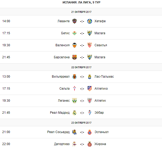Click the Валенсия–Севилья score placeholder
This screenshot has width=162, height=149.
[82, 45]
